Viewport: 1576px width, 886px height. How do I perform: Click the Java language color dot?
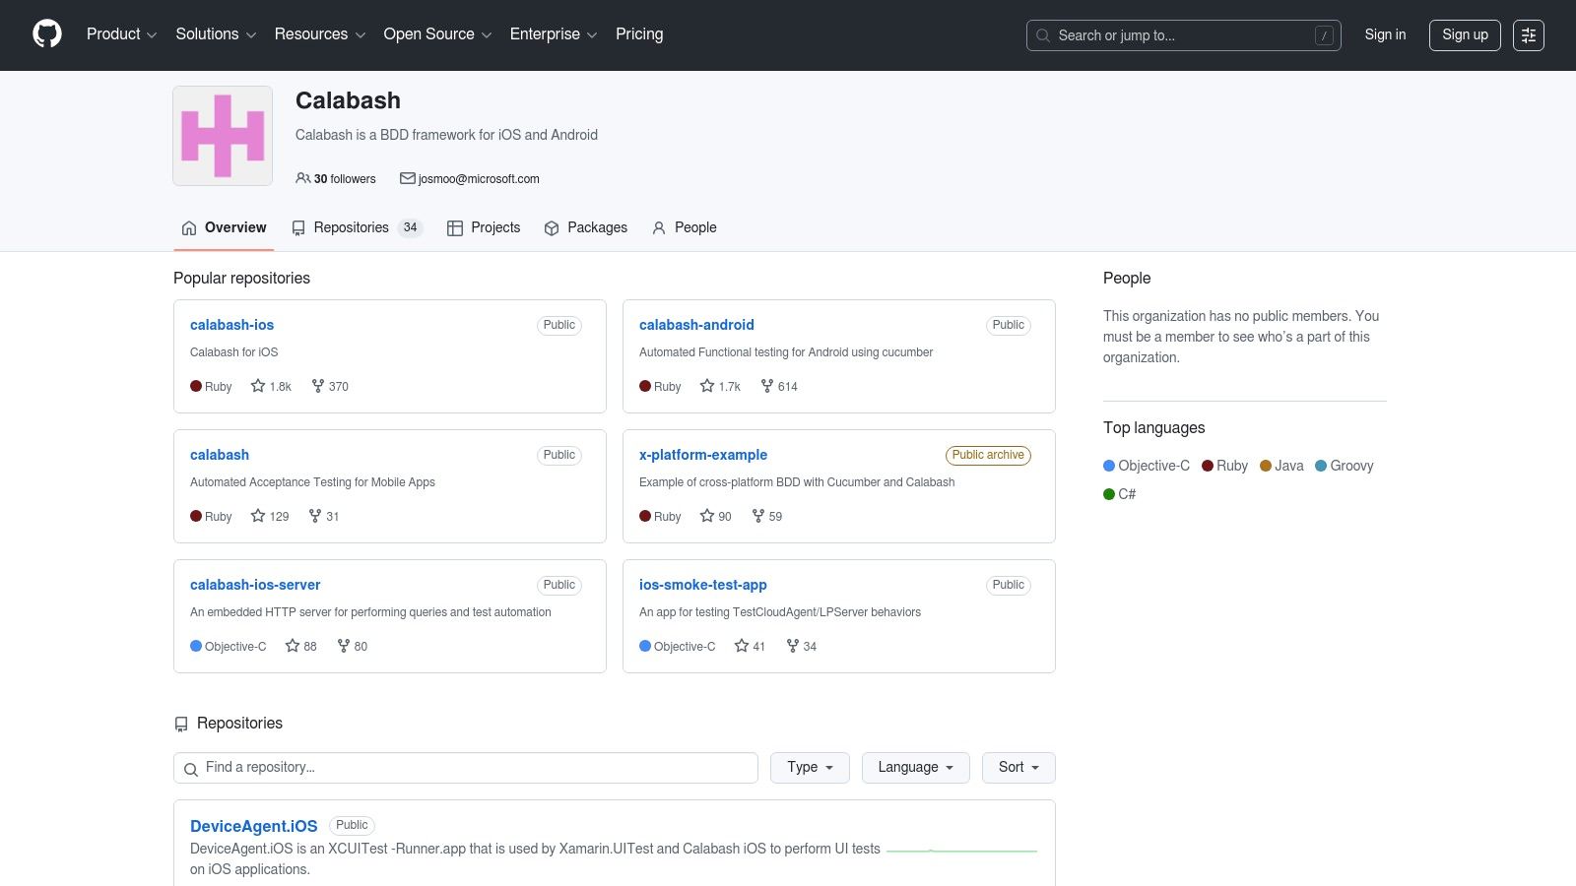tap(1266, 466)
